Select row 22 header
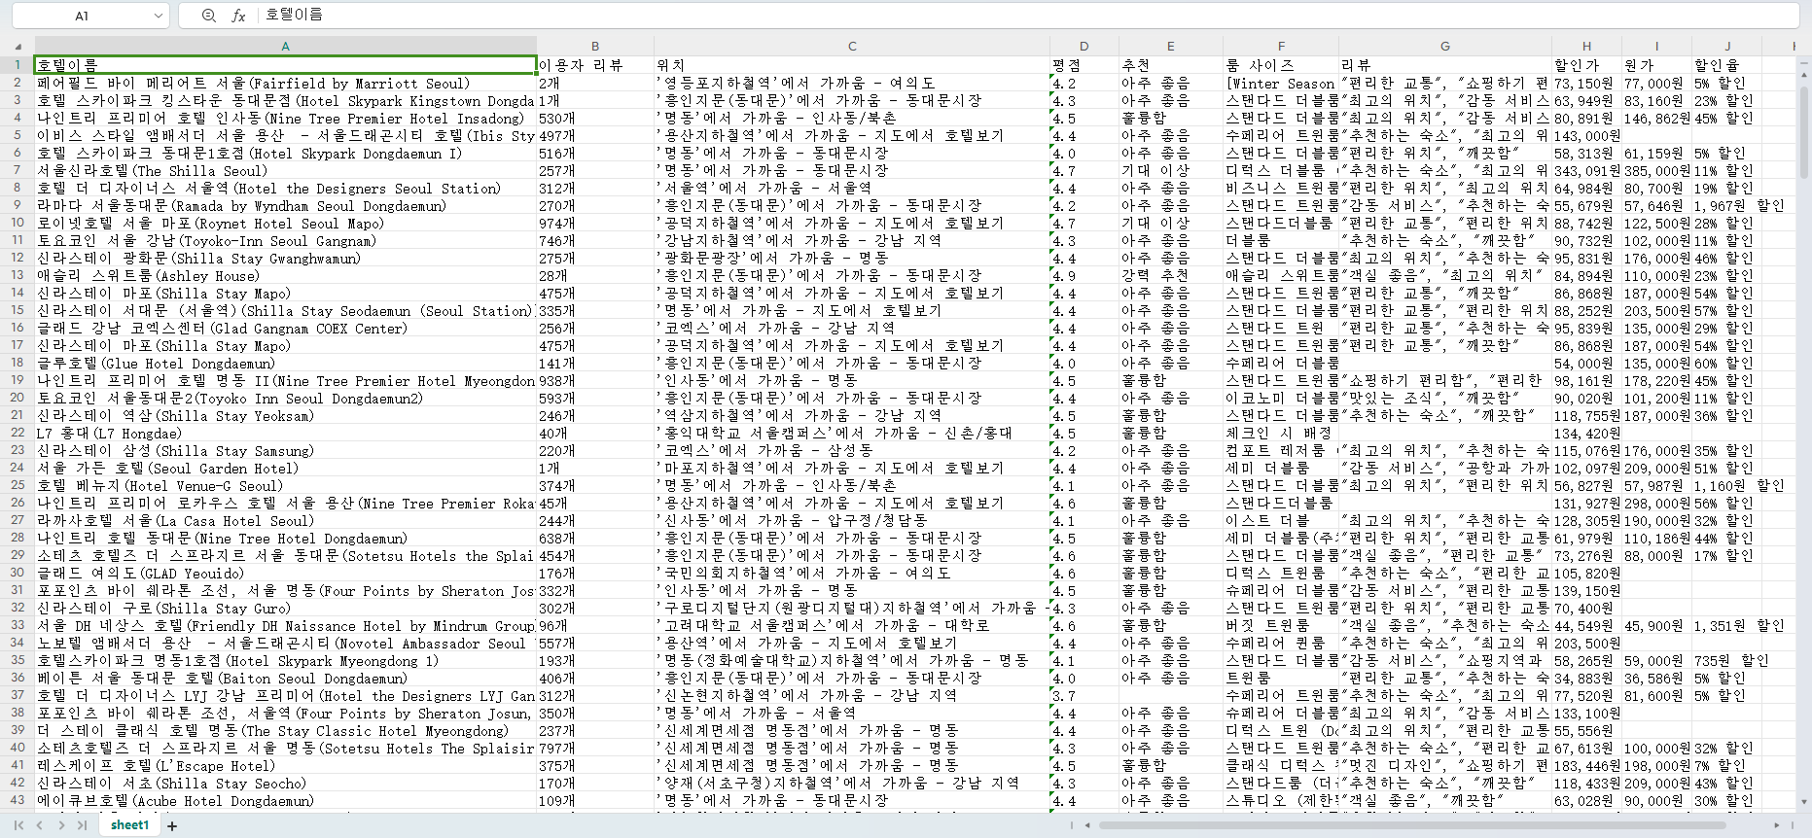This screenshot has height=838, width=1812. tap(18, 433)
